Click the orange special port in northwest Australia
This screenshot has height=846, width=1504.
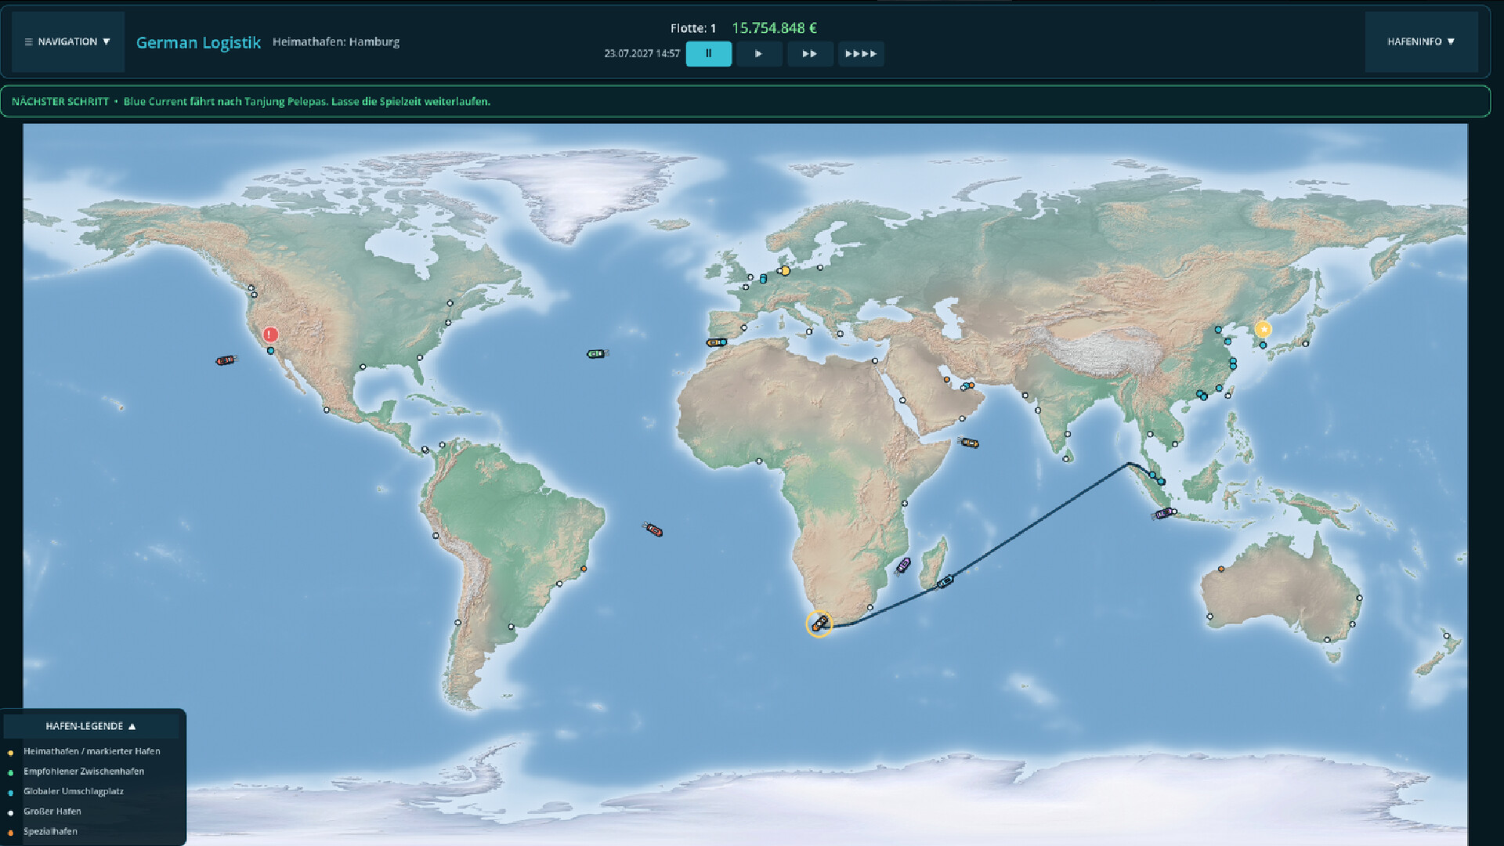[1221, 569]
